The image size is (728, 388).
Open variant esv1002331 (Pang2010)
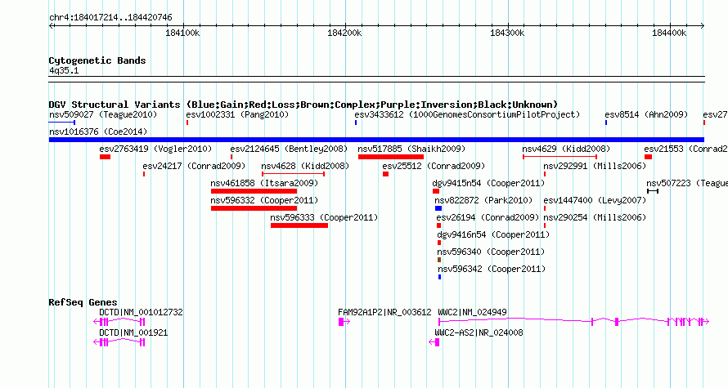pos(236,114)
